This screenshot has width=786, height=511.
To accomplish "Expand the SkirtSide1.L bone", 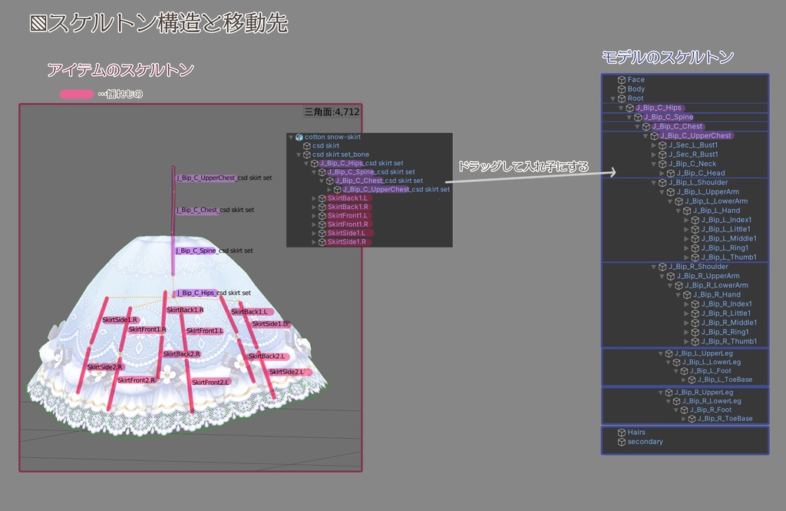I will [314, 234].
